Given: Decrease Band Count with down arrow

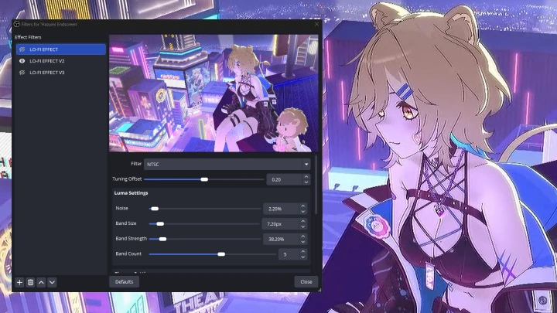Looking at the screenshot, I should pos(303,257).
